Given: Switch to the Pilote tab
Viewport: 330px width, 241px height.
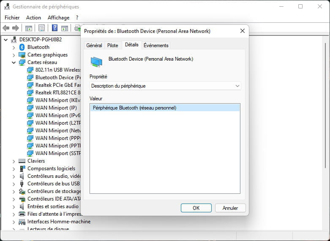Looking at the screenshot, I should click(x=112, y=46).
